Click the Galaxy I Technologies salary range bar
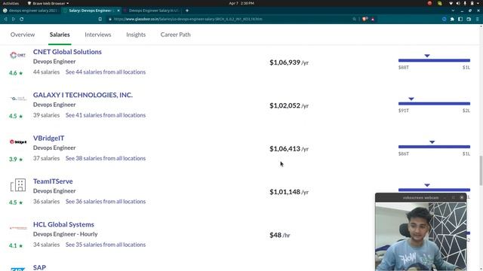Screen dimensions: 483x271 click(434, 104)
